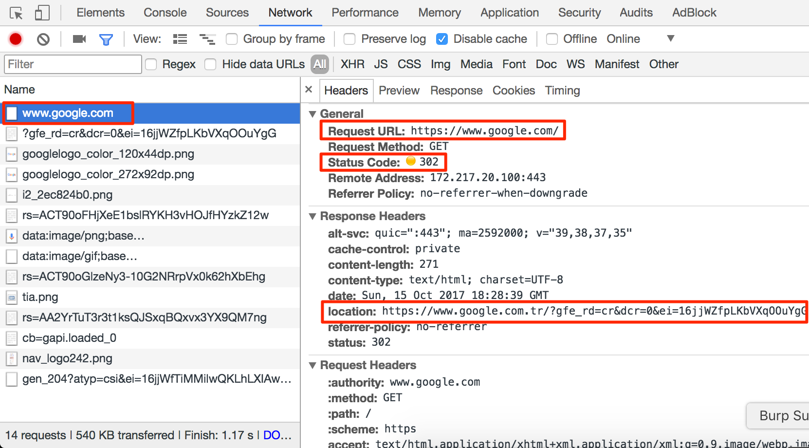Select the Headers tab

(x=346, y=91)
